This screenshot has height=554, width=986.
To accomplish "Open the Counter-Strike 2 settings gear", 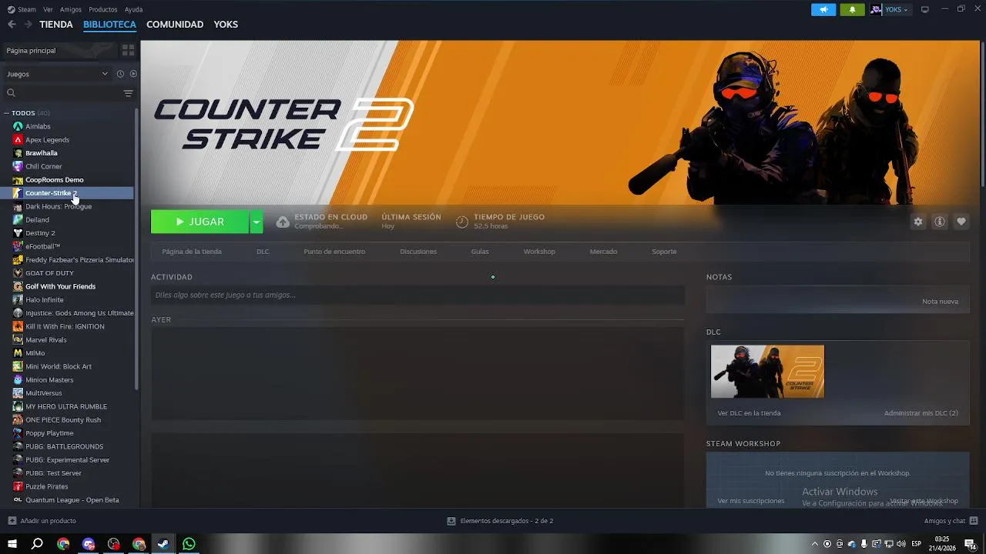I will 918,222.
